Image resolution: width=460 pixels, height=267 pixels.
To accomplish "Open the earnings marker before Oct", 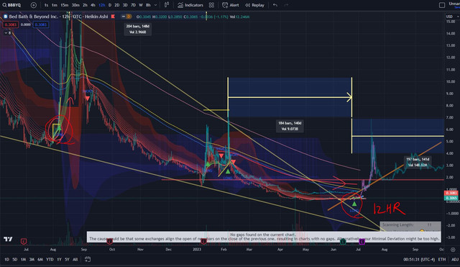I will tap(109, 241).
